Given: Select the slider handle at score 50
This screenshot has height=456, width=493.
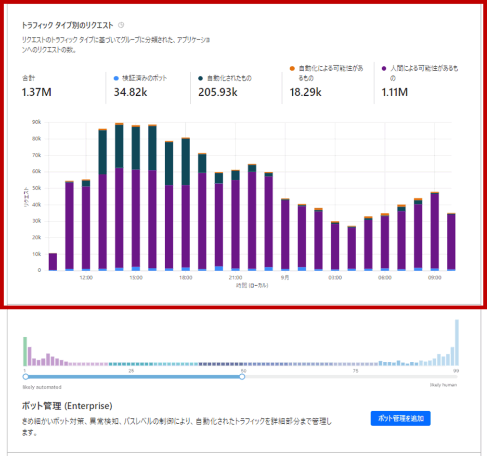Looking at the screenshot, I should 242,377.
